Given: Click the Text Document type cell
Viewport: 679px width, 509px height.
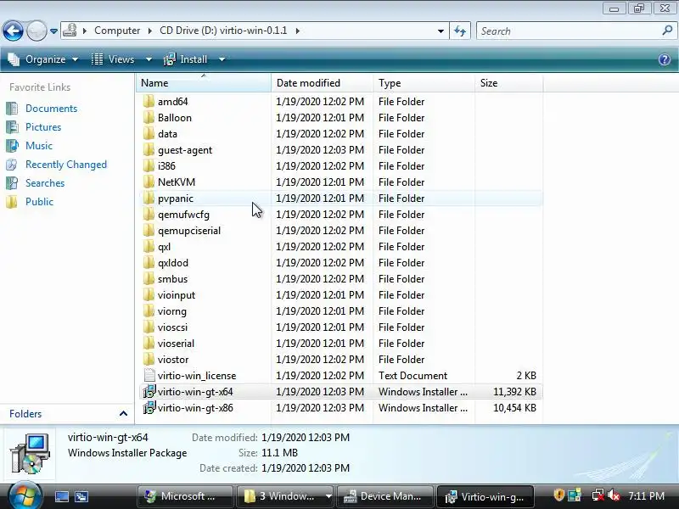Looking at the screenshot, I should [x=412, y=375].
